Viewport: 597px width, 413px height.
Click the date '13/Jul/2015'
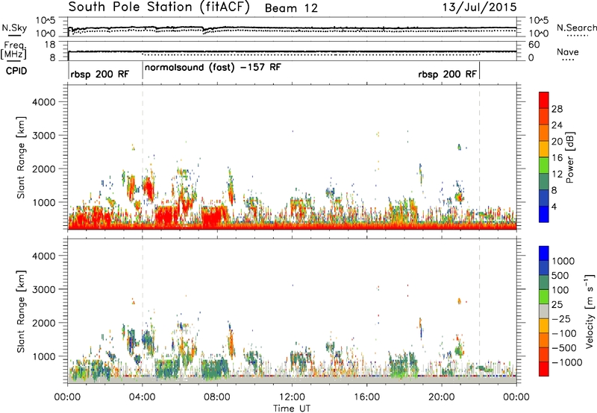click(x=480, y=7)
